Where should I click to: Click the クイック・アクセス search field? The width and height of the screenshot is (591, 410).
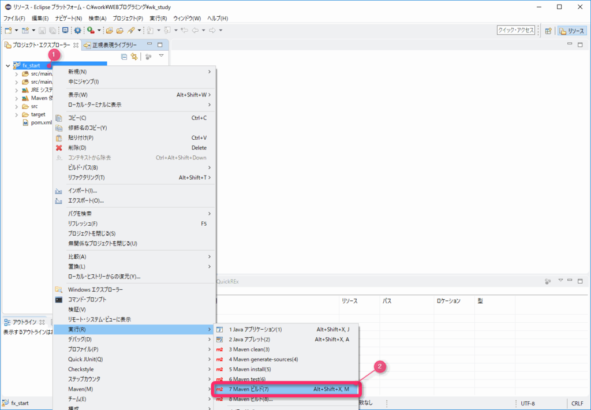515,30
